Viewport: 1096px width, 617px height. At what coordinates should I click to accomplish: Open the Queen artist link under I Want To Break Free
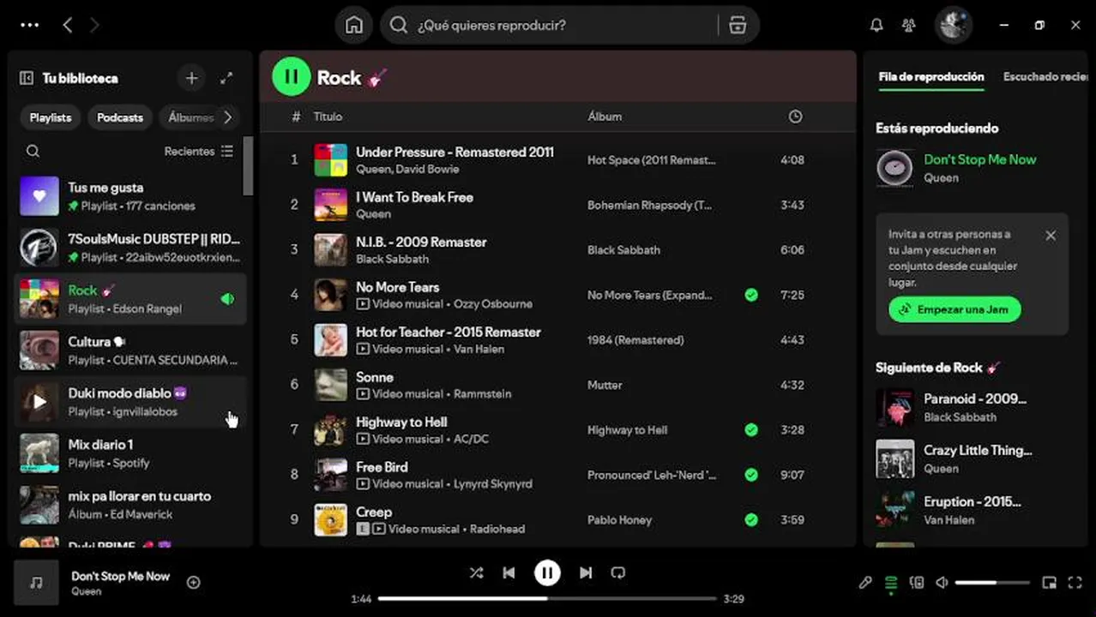[373, 214]
